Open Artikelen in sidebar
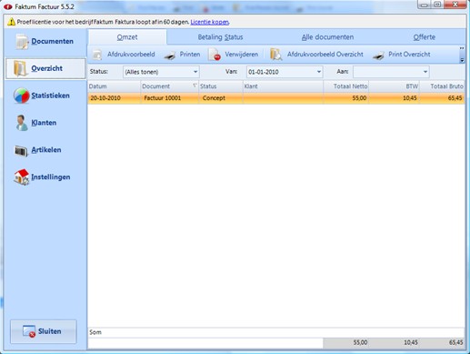The image size is (470, 354). (x=46, y=150)
